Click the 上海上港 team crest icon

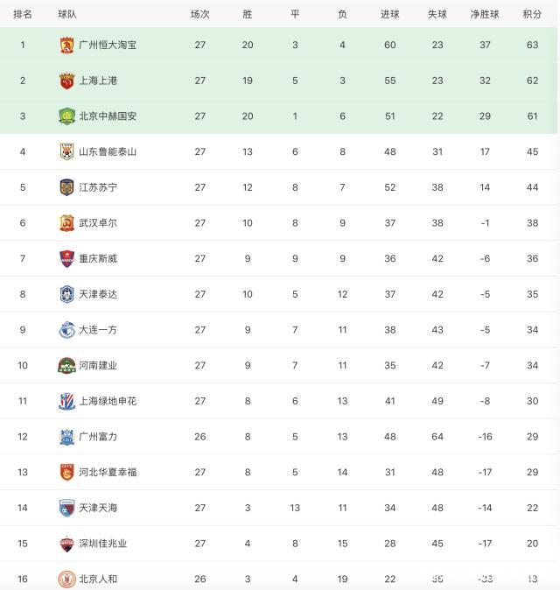point(66,81)
